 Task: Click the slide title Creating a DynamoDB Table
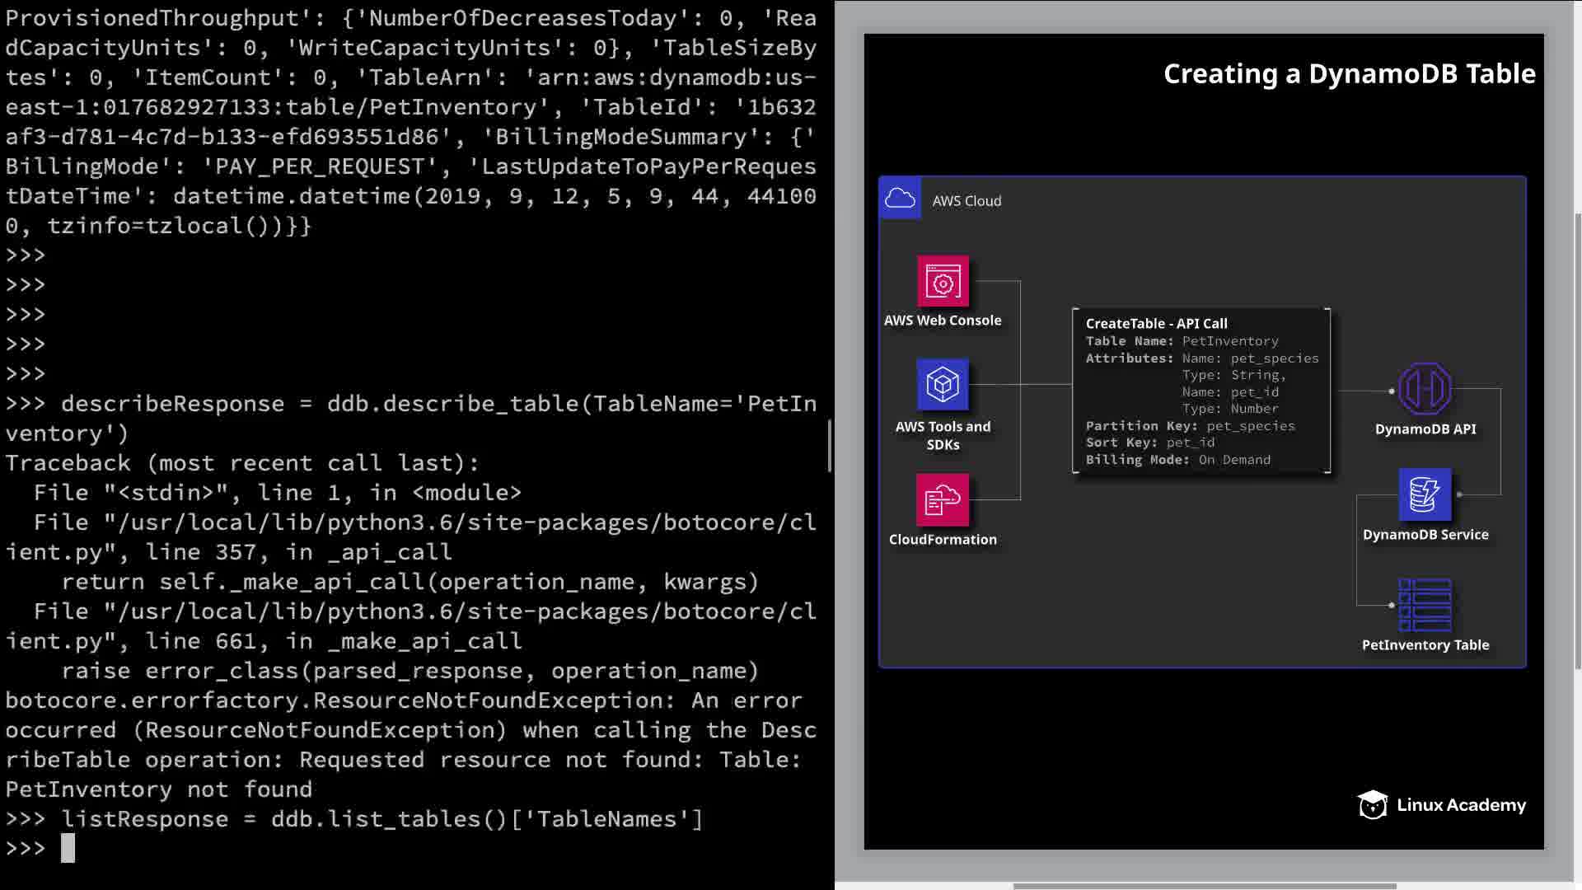[x=1349, y=74]
